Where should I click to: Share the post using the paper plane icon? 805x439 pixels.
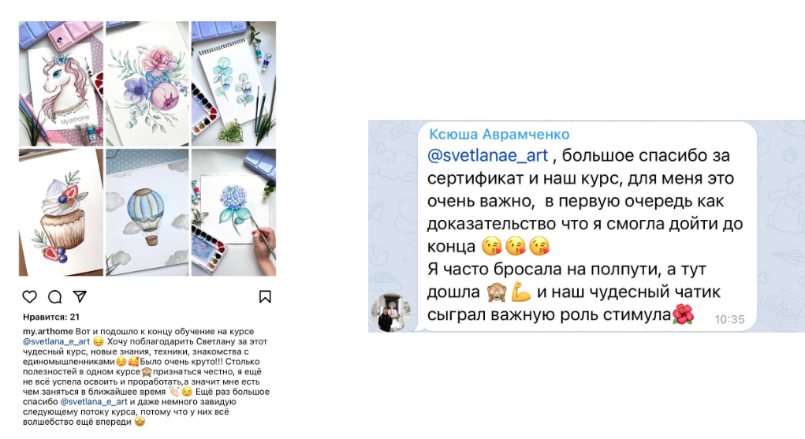(80, 296)
